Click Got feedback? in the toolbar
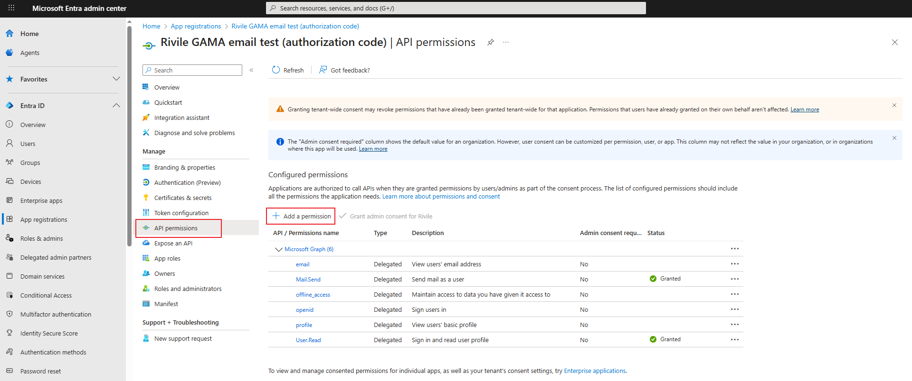Screen dimensions: 912x381 [344, 70]
